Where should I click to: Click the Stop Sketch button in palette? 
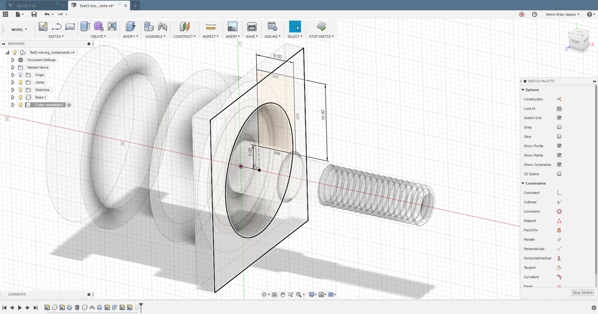click(x=582, y=293)
